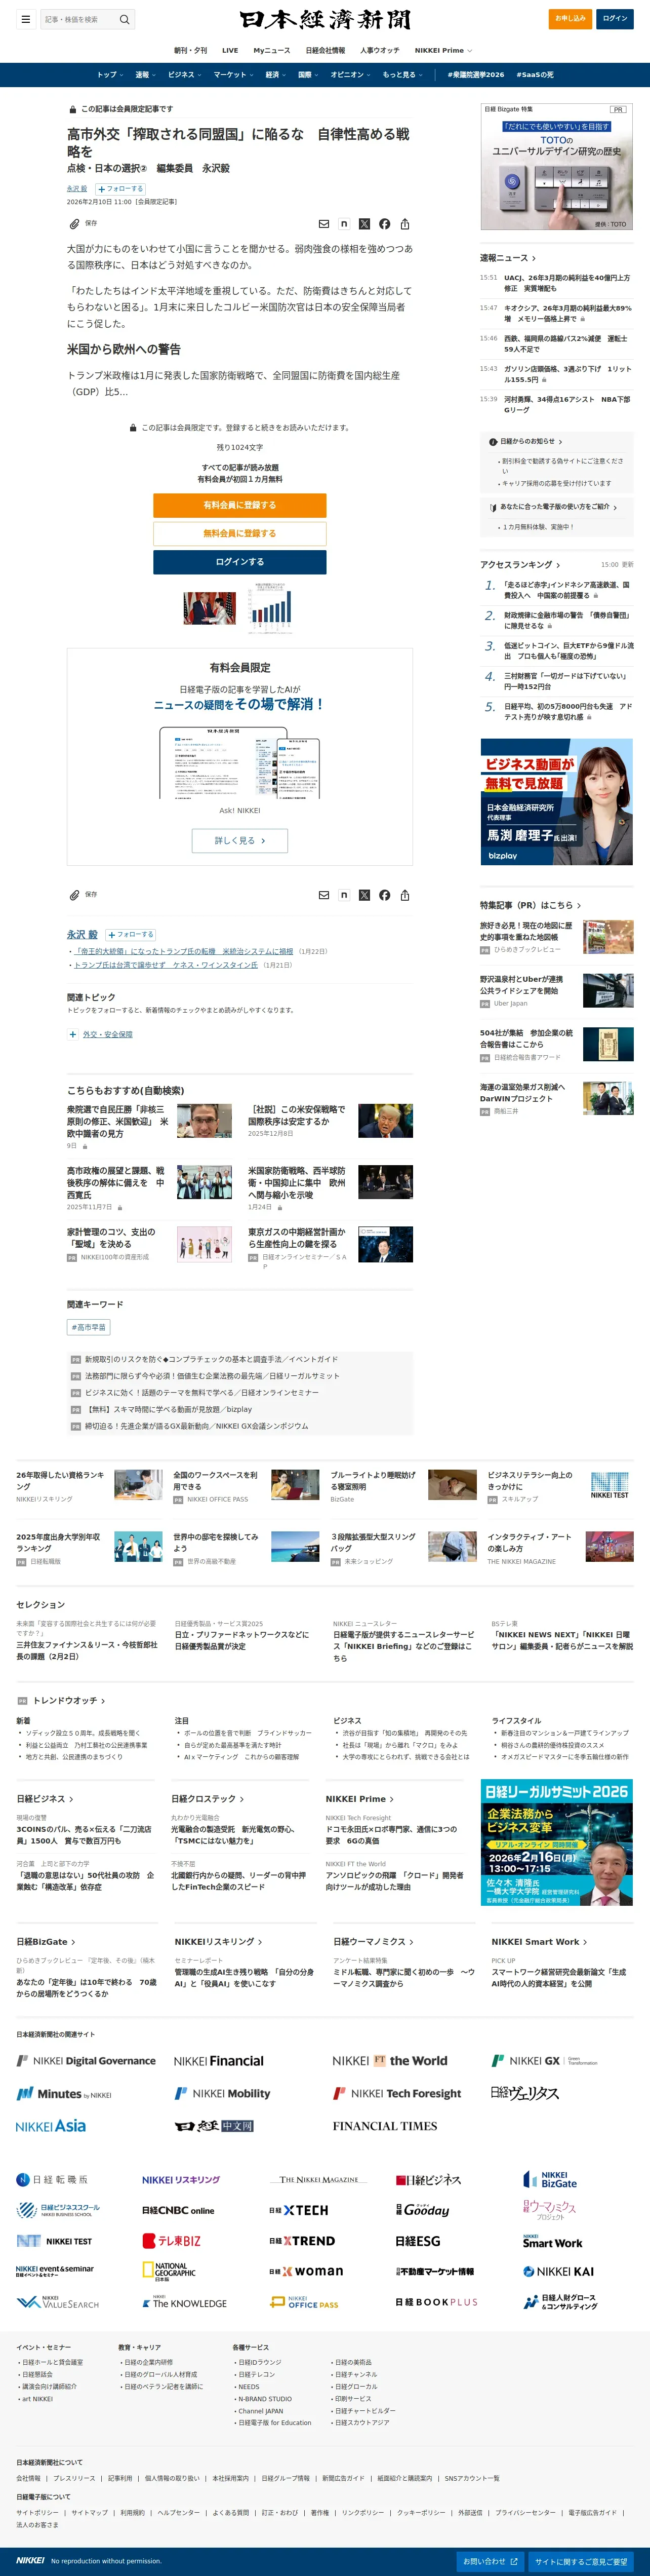Expand the マーケット navigation dropdown
The height and width of the screenshot is (2576, 650).
[x=233, y=75]
